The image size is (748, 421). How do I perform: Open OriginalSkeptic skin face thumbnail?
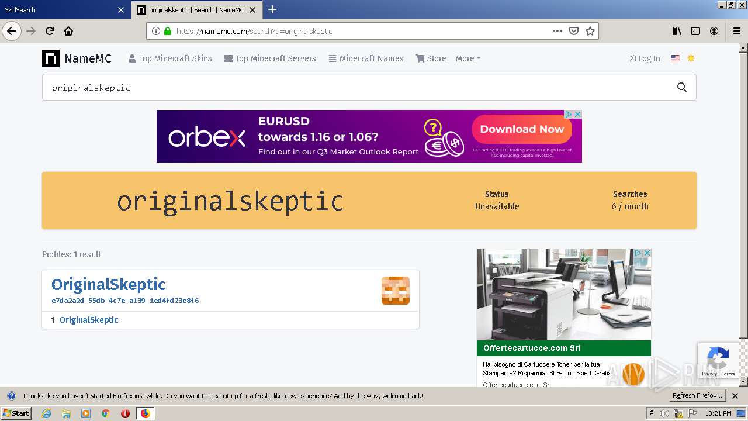click(396, 291)
